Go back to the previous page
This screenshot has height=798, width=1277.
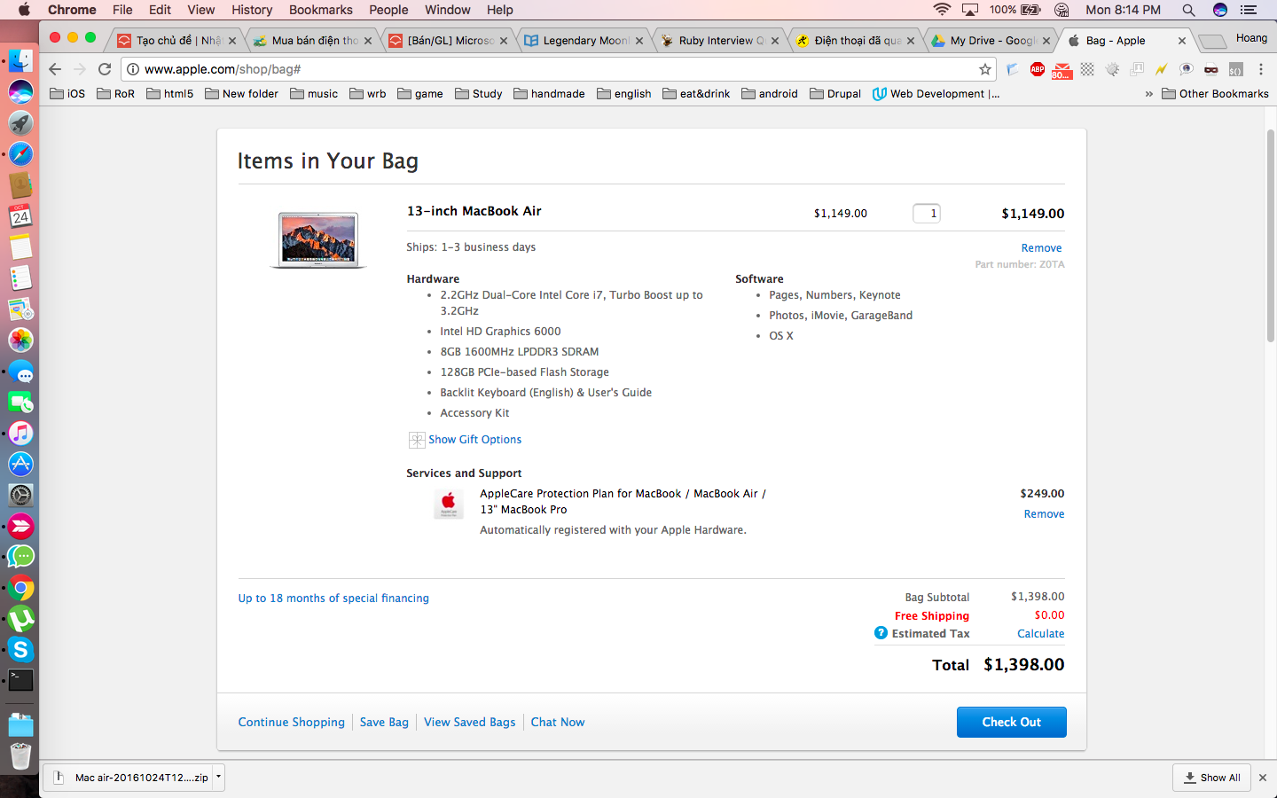click(x=55, y=69)
